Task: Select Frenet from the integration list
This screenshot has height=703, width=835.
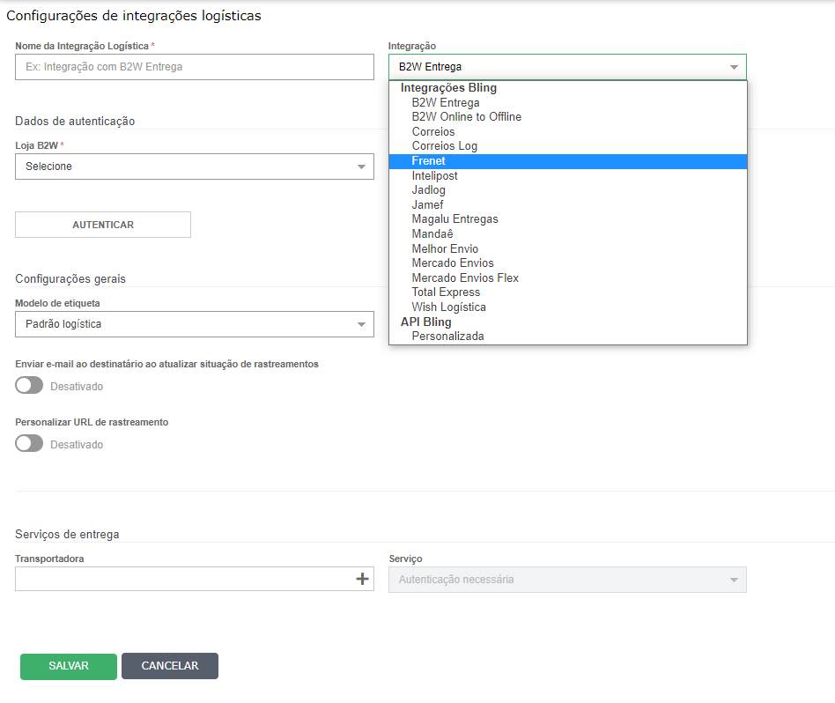Action: pos(429,161)
